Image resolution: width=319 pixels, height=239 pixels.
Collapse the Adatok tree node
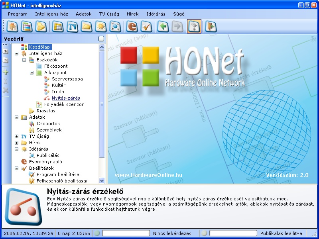coord(16,117)
